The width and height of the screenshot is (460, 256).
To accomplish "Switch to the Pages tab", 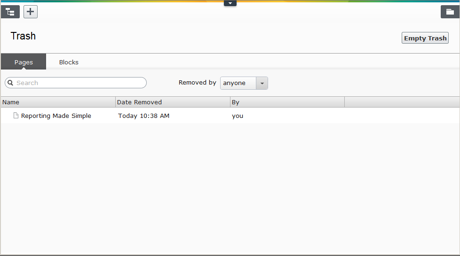I will coord(24,62).
